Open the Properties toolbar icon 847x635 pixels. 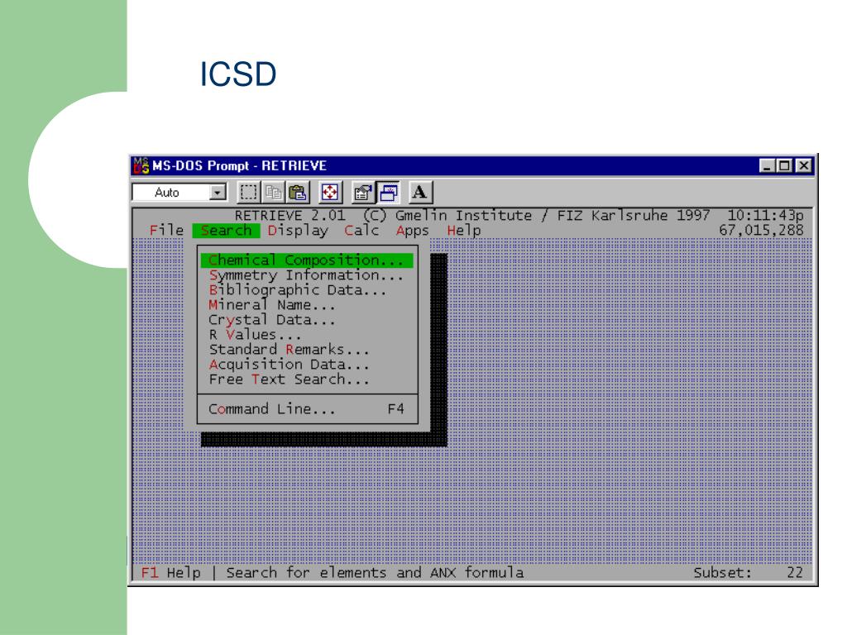click(x=363, y=192)
